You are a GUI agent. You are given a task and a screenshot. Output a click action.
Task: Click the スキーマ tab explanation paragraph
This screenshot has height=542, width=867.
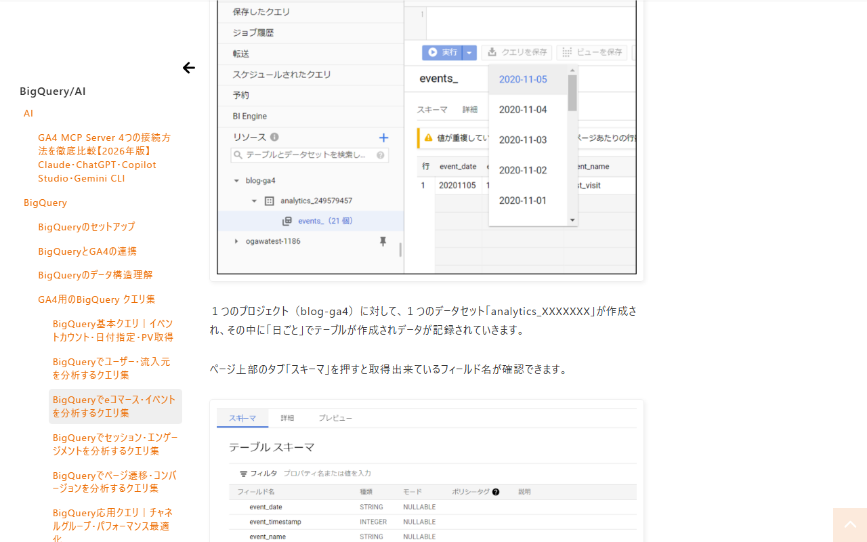pos(389,369)
